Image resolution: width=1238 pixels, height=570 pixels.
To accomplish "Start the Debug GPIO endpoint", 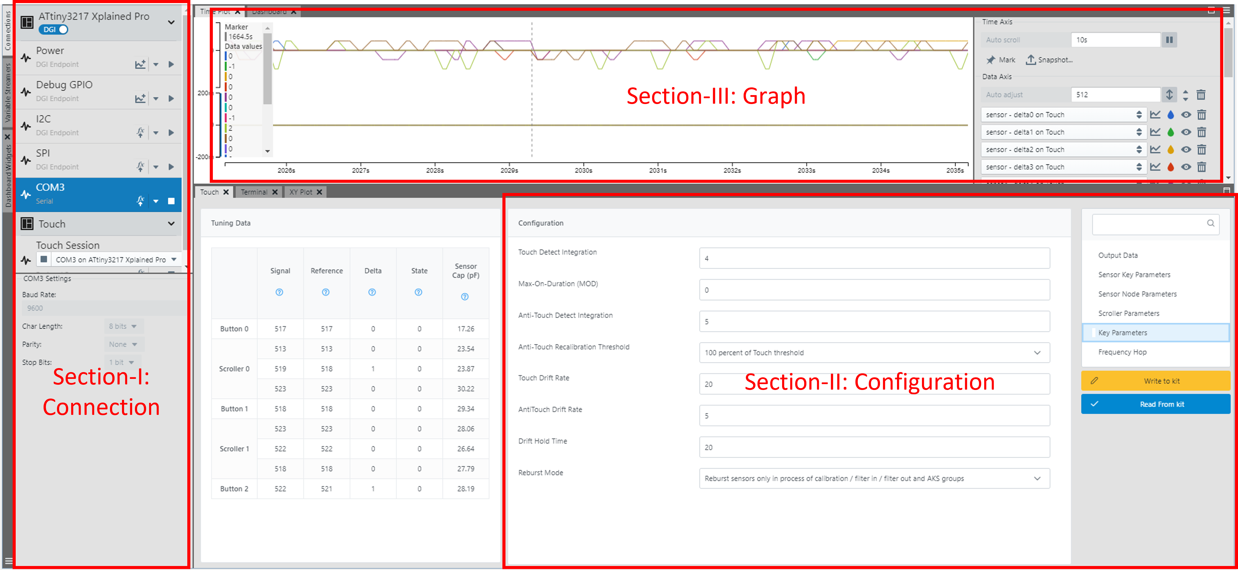I will pos(171,98).
